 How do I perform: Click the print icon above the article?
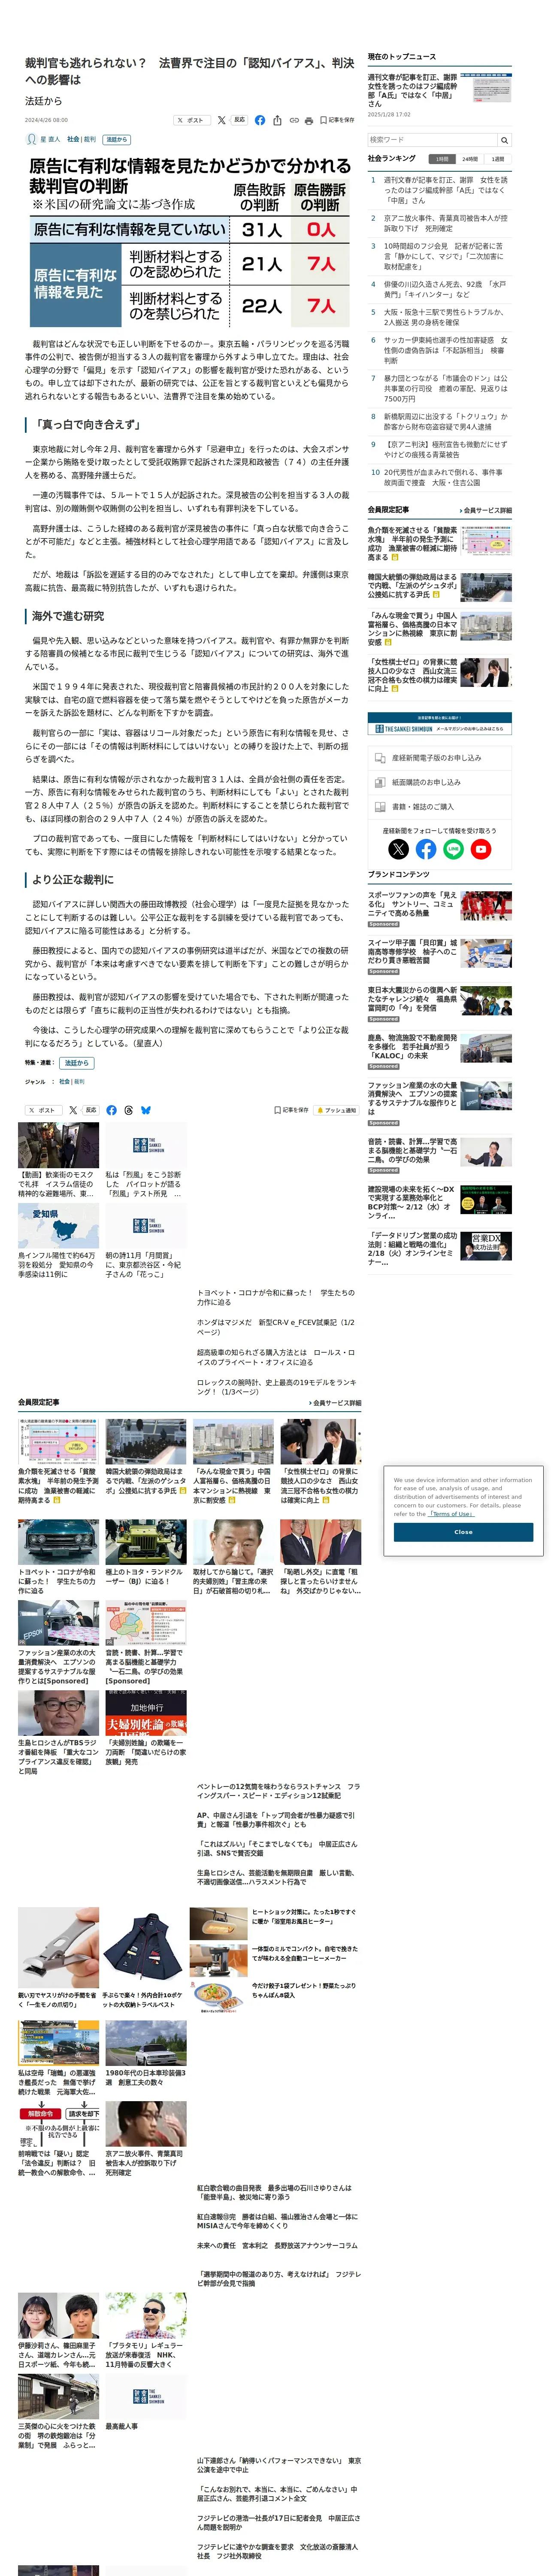point(308,120)
